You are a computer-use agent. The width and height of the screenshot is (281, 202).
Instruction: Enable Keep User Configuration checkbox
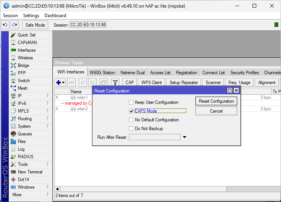click(x=131, y=102)
